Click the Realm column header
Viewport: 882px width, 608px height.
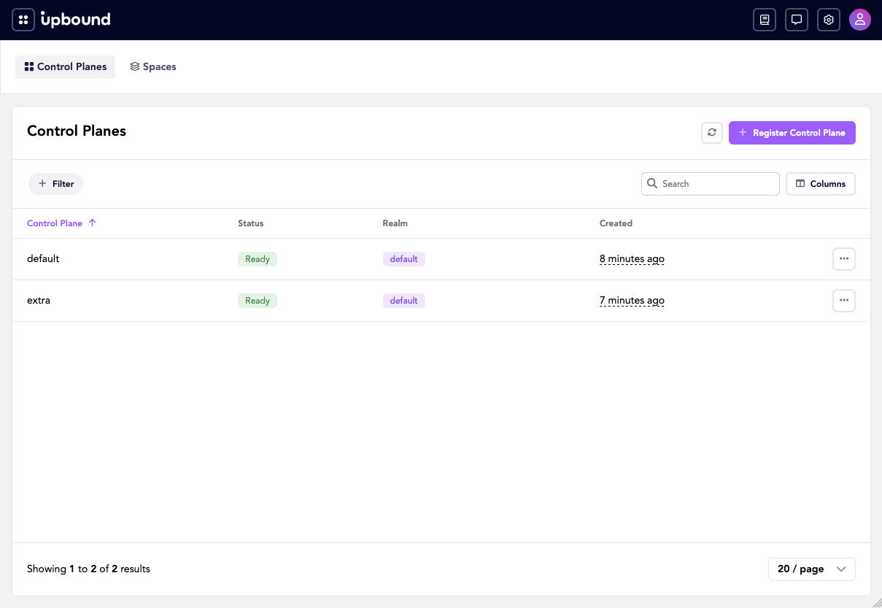pyautogui.click(x=395, y=223)
